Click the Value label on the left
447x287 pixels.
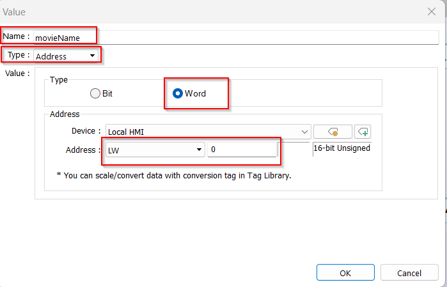pyautogui.click(x=17, y=74)
